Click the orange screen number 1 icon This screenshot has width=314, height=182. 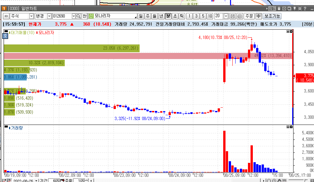pyautogui.click(x=4, y=8)
